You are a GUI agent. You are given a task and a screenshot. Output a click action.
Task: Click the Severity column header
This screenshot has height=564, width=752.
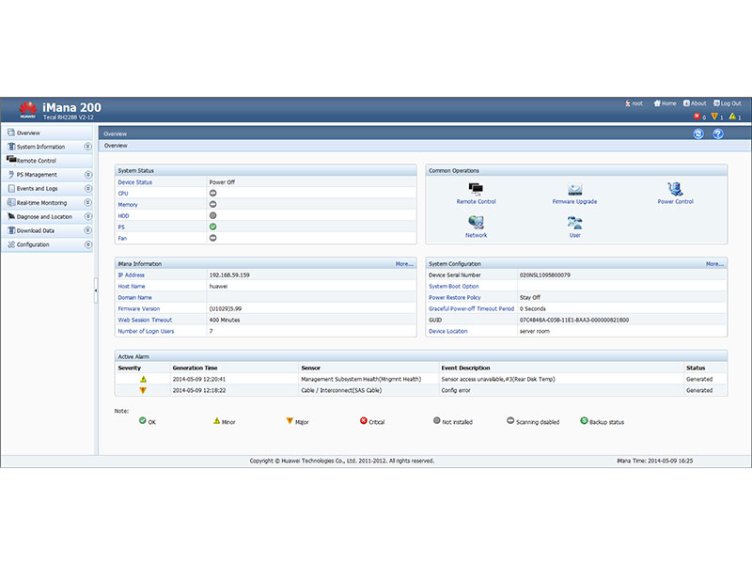130,368
